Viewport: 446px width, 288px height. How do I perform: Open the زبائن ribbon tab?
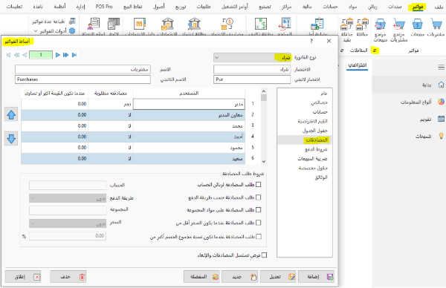pyautogui.click(x=372, y=7)
